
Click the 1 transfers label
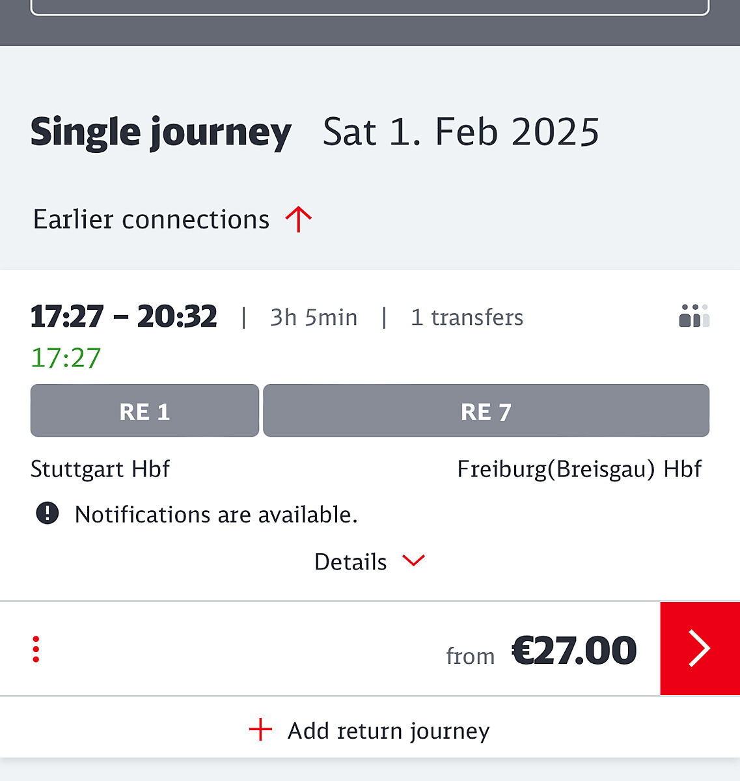pyautogui.click(x=467, y=318)
